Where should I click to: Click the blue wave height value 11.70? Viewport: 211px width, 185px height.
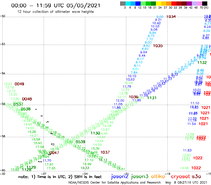tap(47, 161)
